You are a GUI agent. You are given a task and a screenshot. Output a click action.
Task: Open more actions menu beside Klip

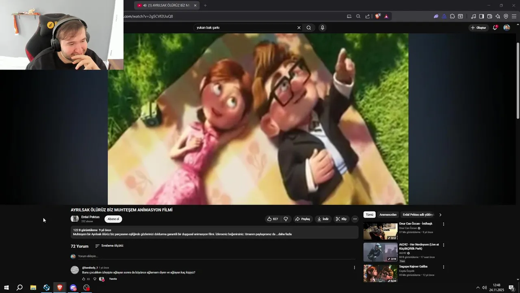(x=355, y=219)
